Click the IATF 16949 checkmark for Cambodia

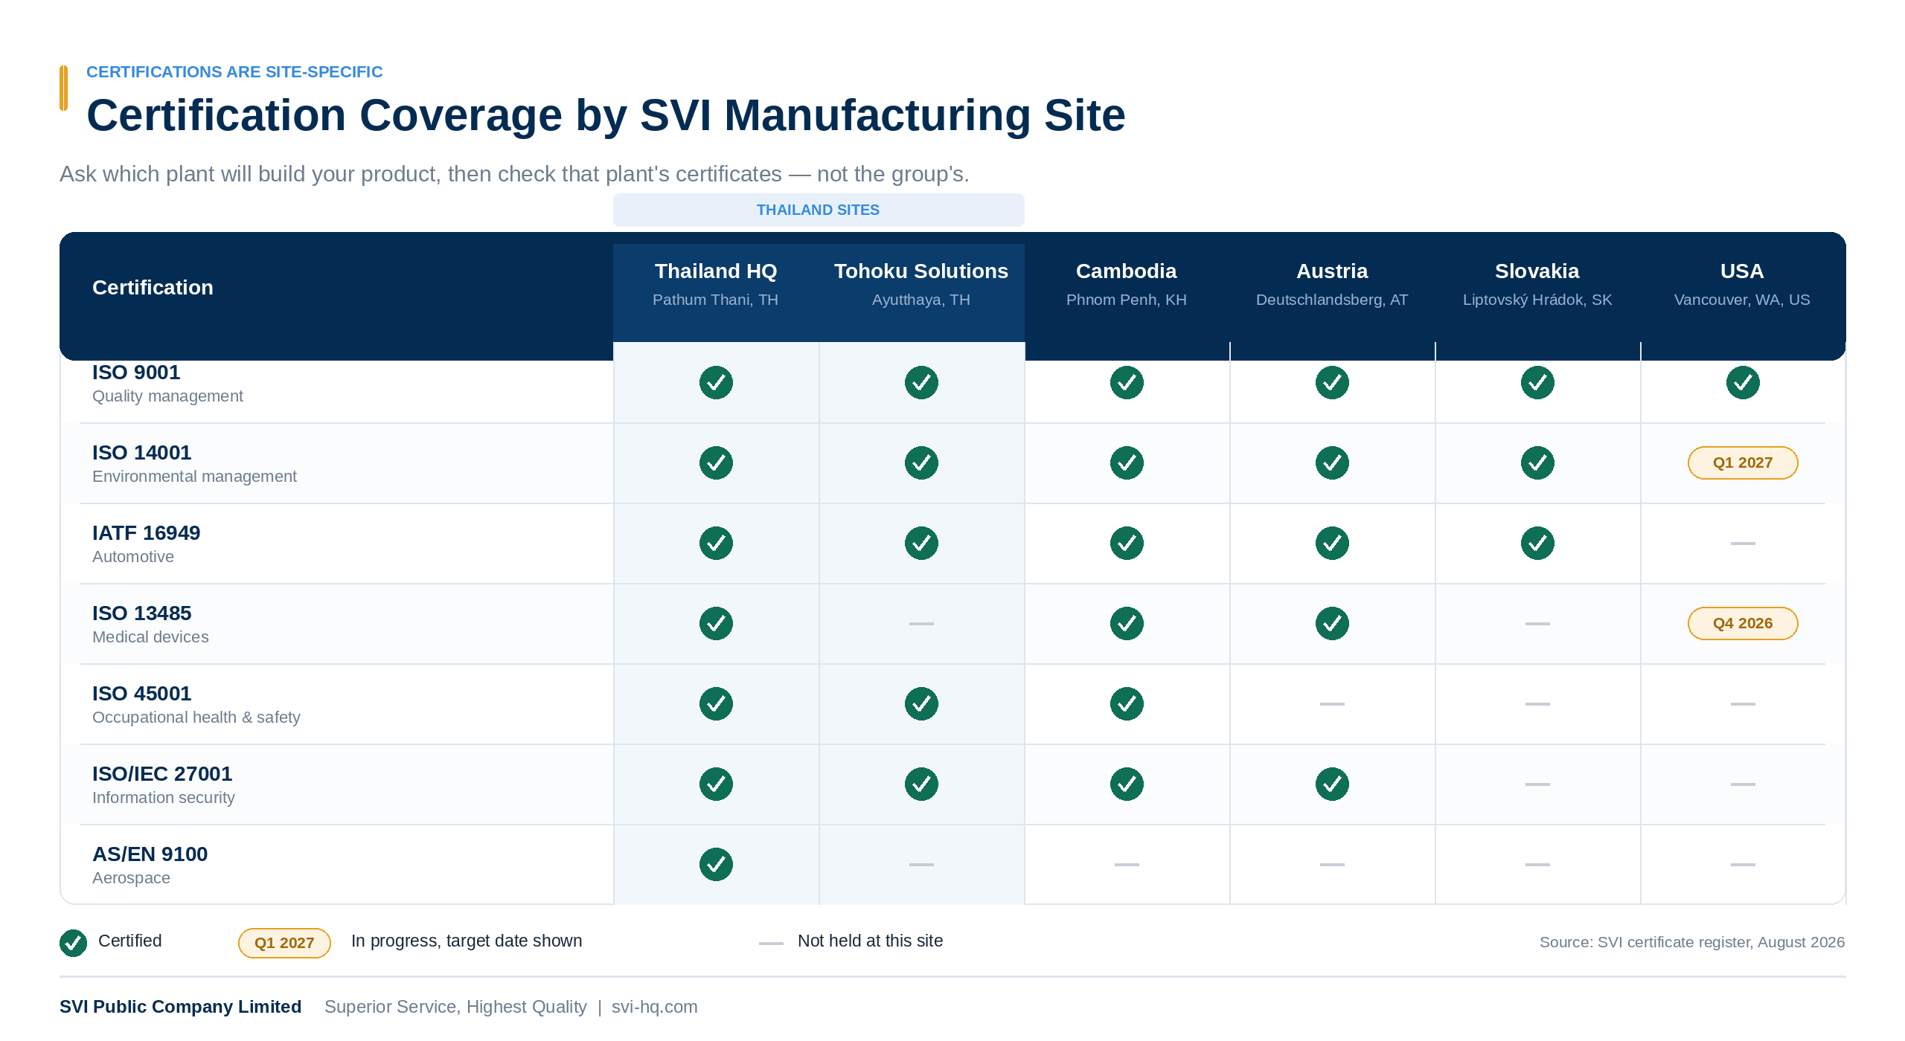point(1127,544)
